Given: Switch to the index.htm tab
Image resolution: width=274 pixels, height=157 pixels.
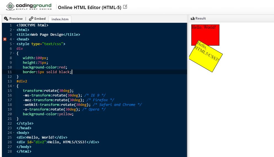Looking at the screenshot, I should [60, 19].
